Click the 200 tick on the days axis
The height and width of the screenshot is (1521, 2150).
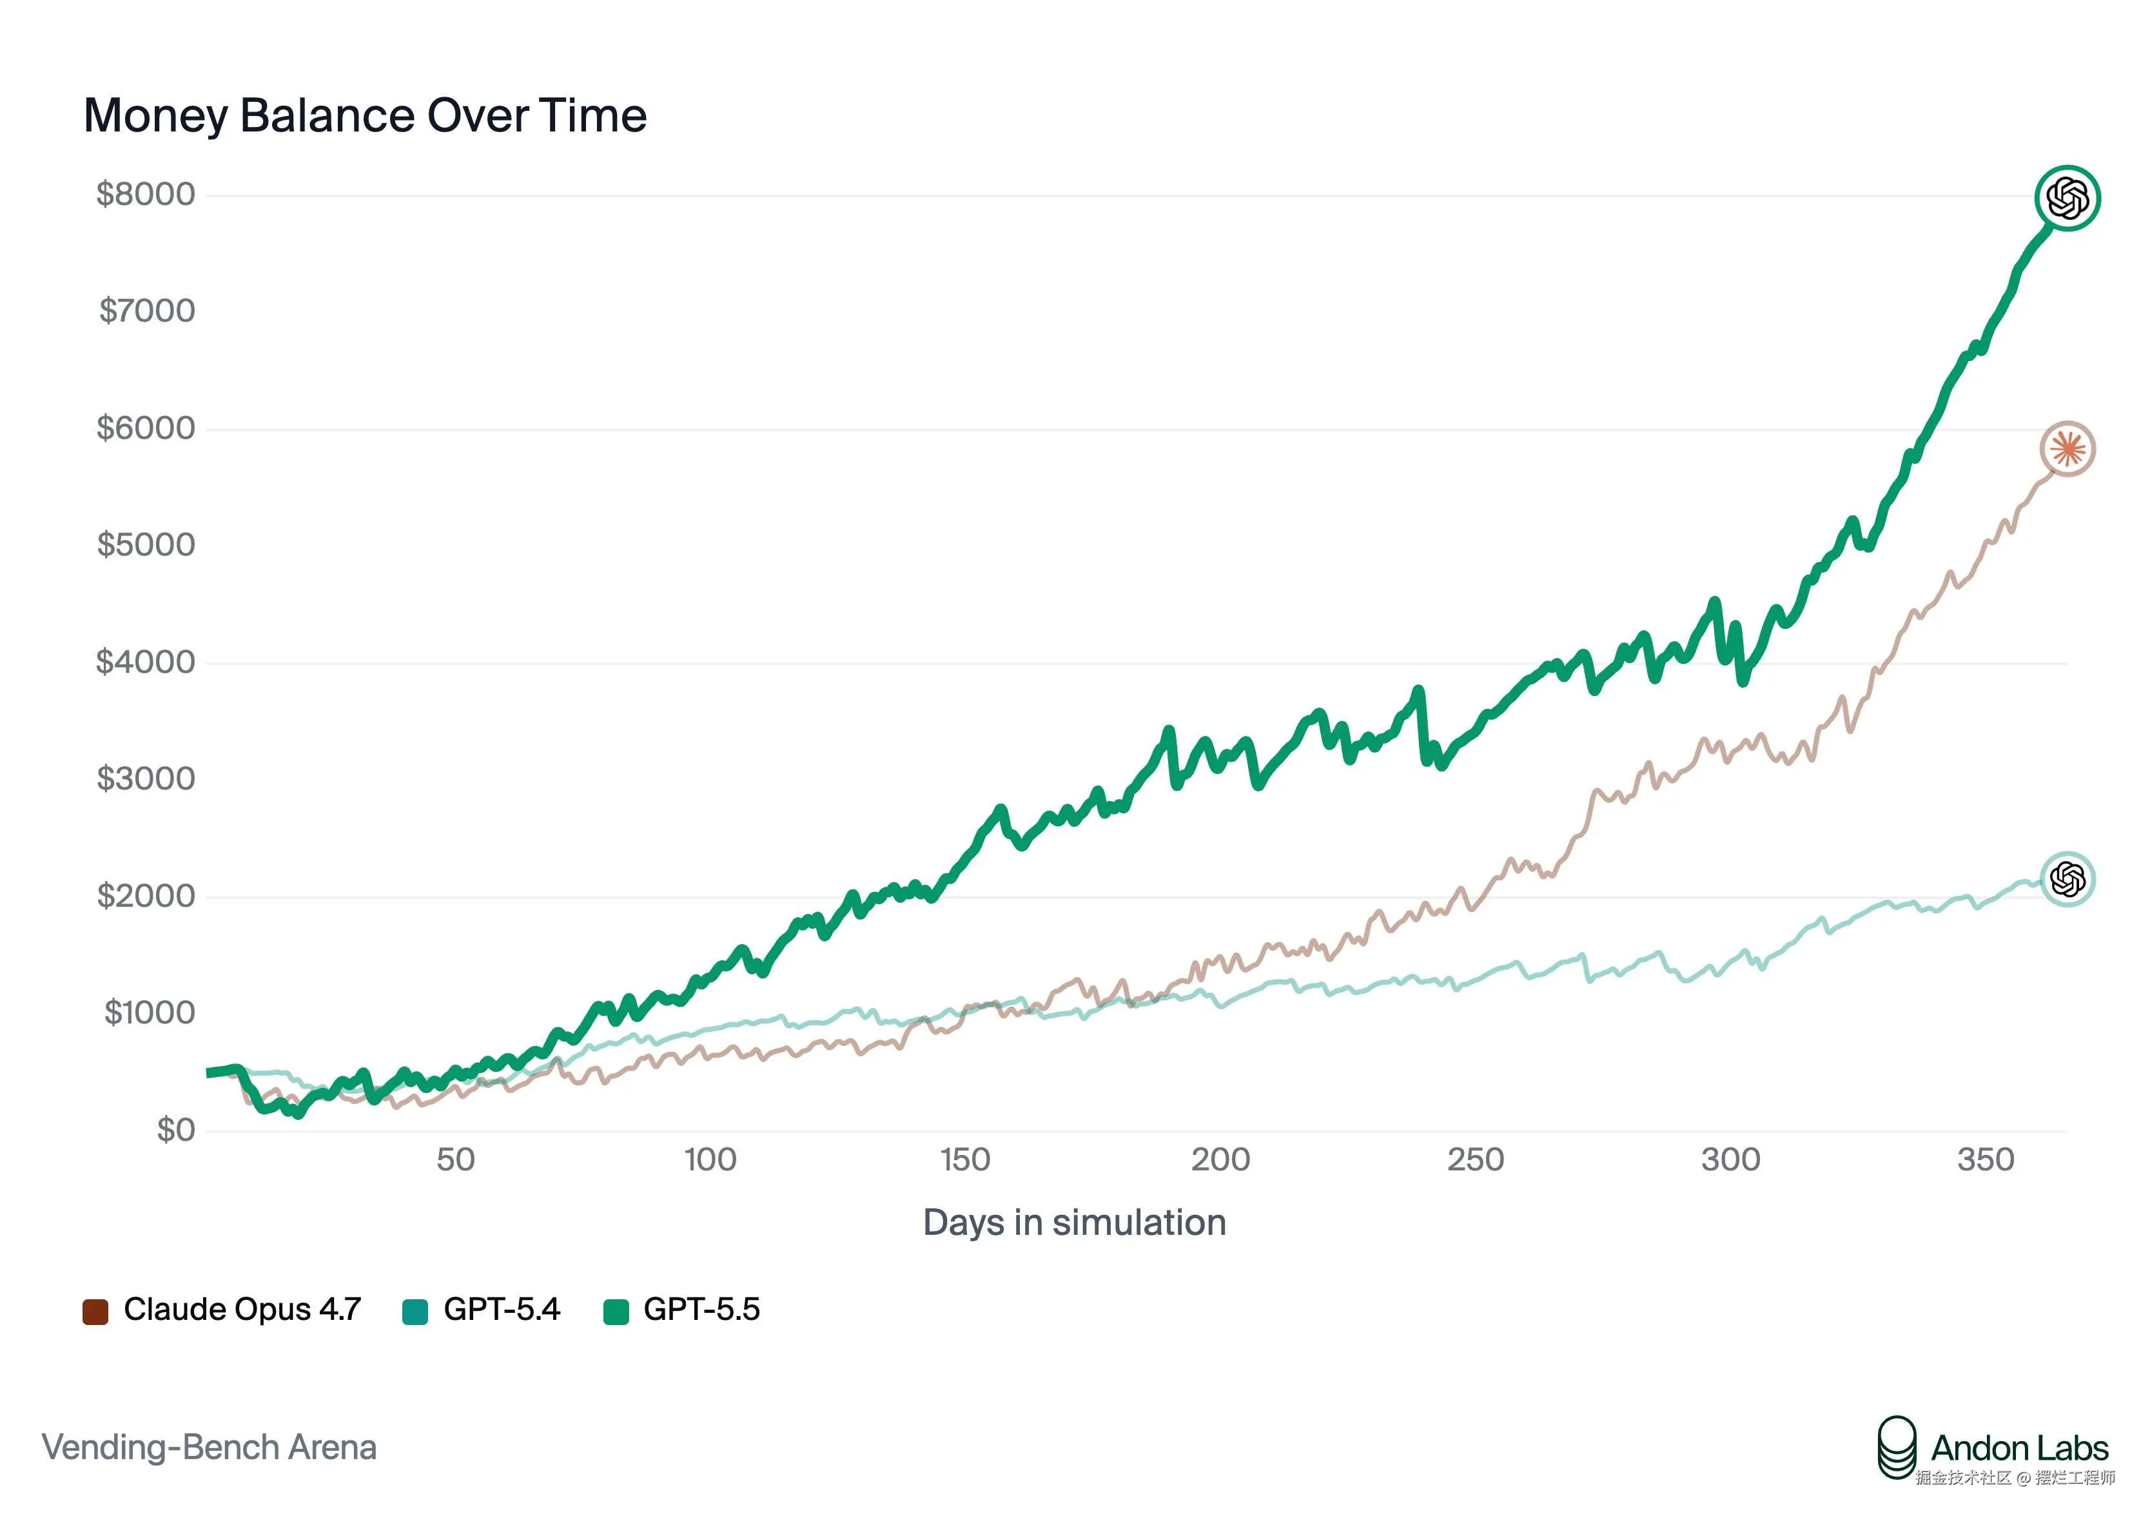pos(1220,1159)
